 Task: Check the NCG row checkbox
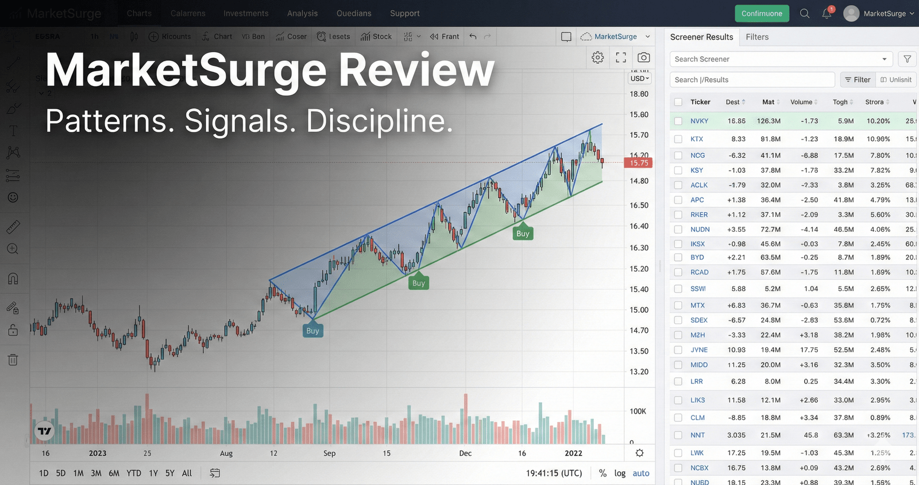pyautogui.click(x=678, y=156)
